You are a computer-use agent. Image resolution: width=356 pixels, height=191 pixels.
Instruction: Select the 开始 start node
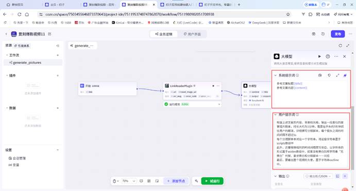[107, 89]
